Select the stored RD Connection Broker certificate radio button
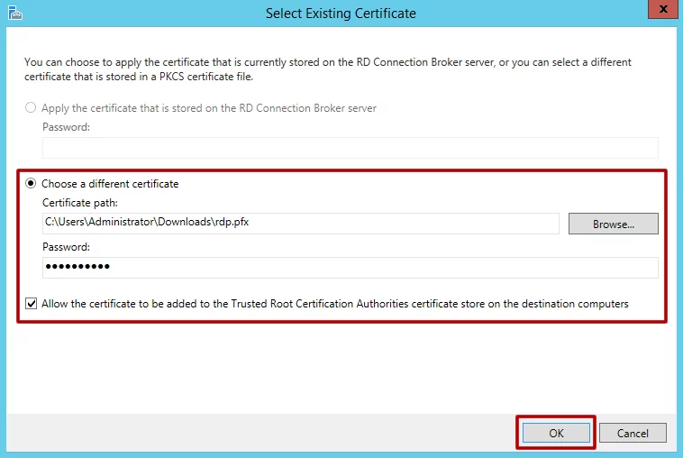This screenshot has height=458, width=683. pyautogui.click(x=32, y=108)
